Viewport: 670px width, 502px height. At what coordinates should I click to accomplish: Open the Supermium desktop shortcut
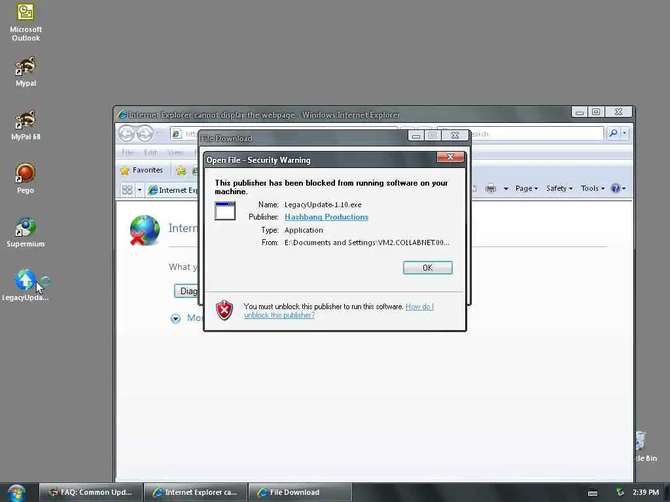[x=26, y=232]
